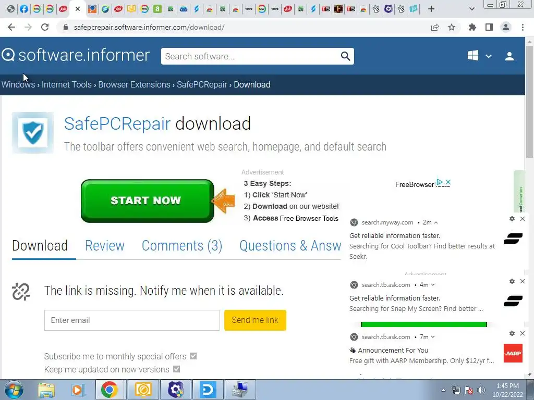This screenshot has height=400, width=534.
Task: Dismiss the search.myway.com notification
Action: point(523,219)
